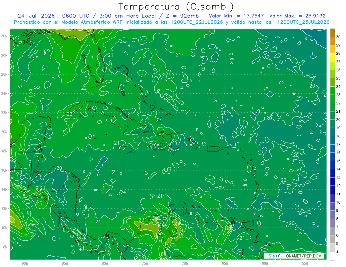
Task: Click the longitude axis label "65W"
Action: pyautogui.click(x=225, y=263)
